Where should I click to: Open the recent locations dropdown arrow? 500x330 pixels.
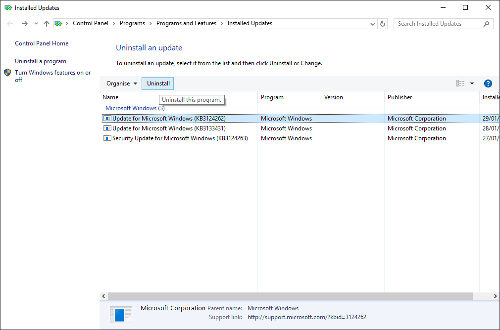click(x=36, y=24)
